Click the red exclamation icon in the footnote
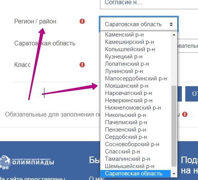The width and height of the screenshot is (198, 180). [x=185, y=114]
